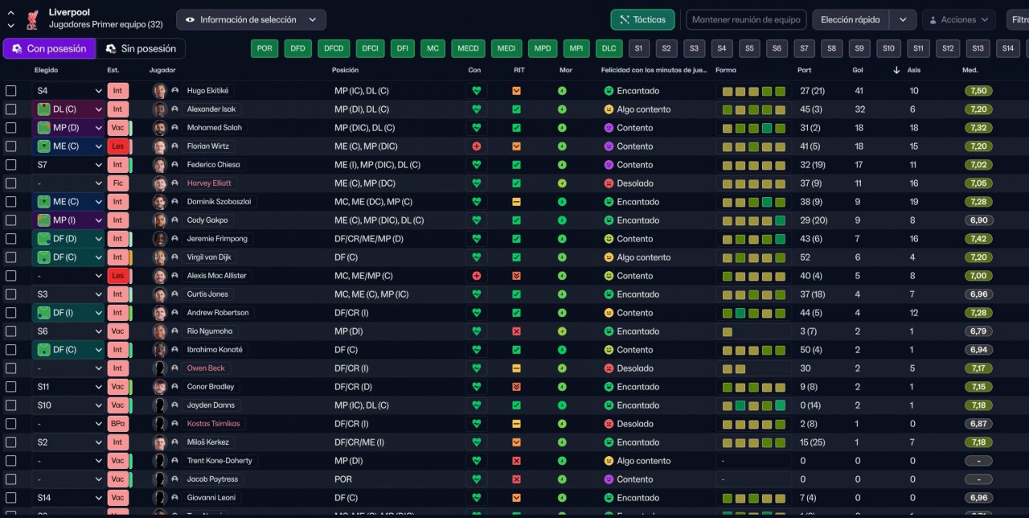The image size is (1029, 518).
Task: Tick the checkbox for Federico Chiesa's row
Action: [x=11, y=165]
